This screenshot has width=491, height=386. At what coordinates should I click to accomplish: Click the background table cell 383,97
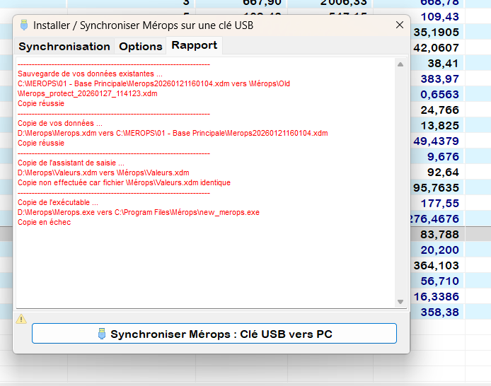coord(439,79)
